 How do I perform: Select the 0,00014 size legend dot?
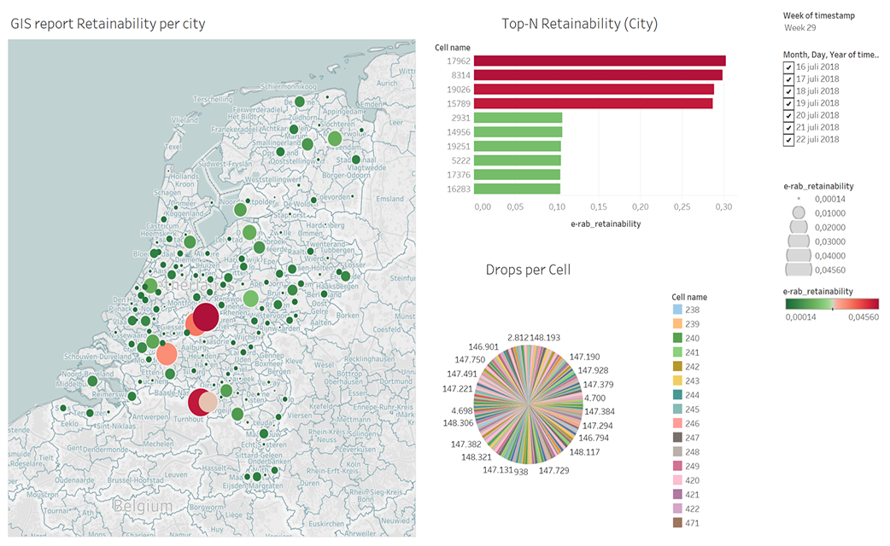799,199
